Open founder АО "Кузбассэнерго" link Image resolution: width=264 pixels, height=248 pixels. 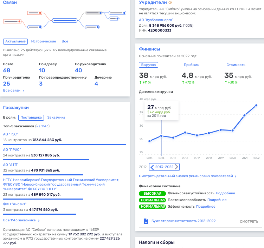click(153, 20)
